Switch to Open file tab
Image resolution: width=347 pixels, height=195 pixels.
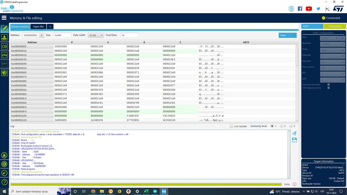coord(38,26)
